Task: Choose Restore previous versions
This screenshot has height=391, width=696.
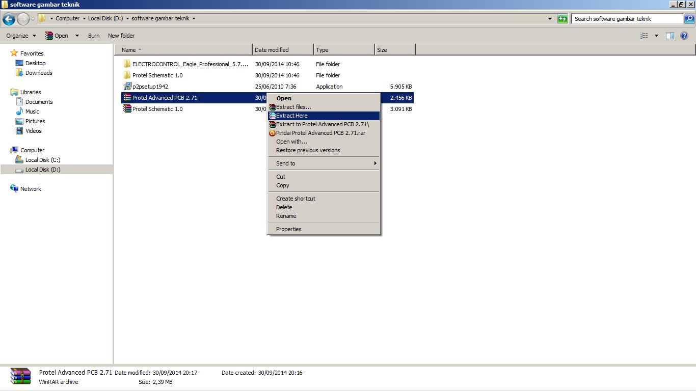Action: [x=324, y=150]
